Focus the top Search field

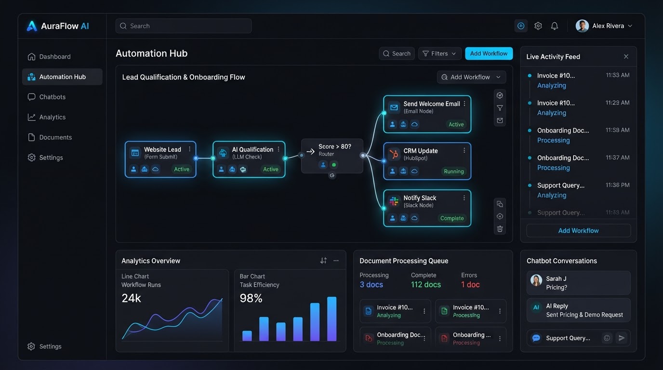tap(184, 26)
